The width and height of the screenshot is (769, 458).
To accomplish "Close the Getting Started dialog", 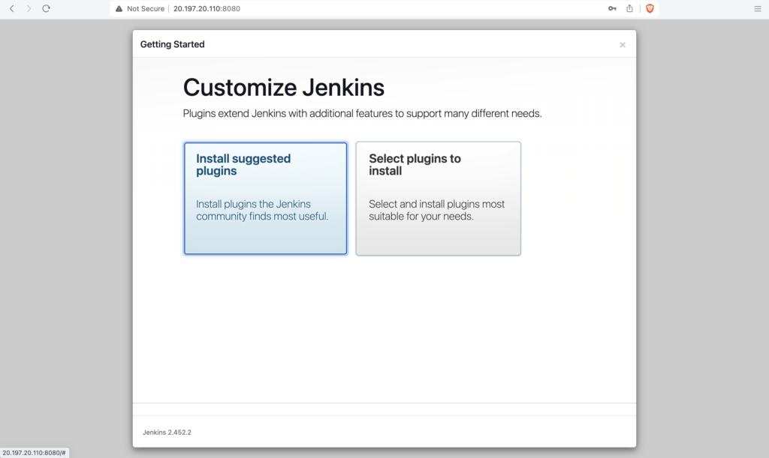I will (623, 45).
